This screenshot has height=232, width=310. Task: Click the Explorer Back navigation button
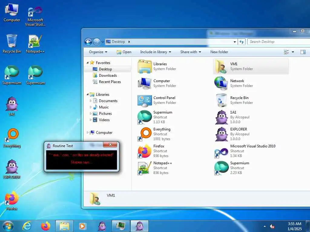88,42
